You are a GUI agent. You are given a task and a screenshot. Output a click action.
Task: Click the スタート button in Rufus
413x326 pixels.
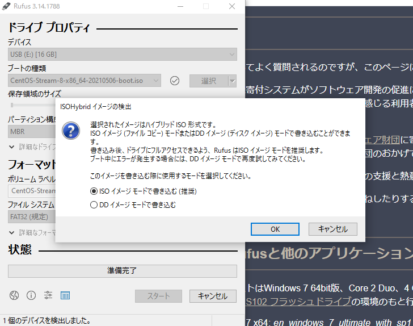(159, 296)
